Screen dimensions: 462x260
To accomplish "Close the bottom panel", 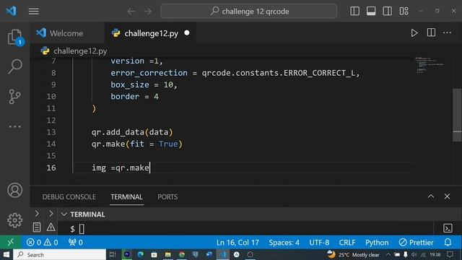I will (x=447, y=196).
